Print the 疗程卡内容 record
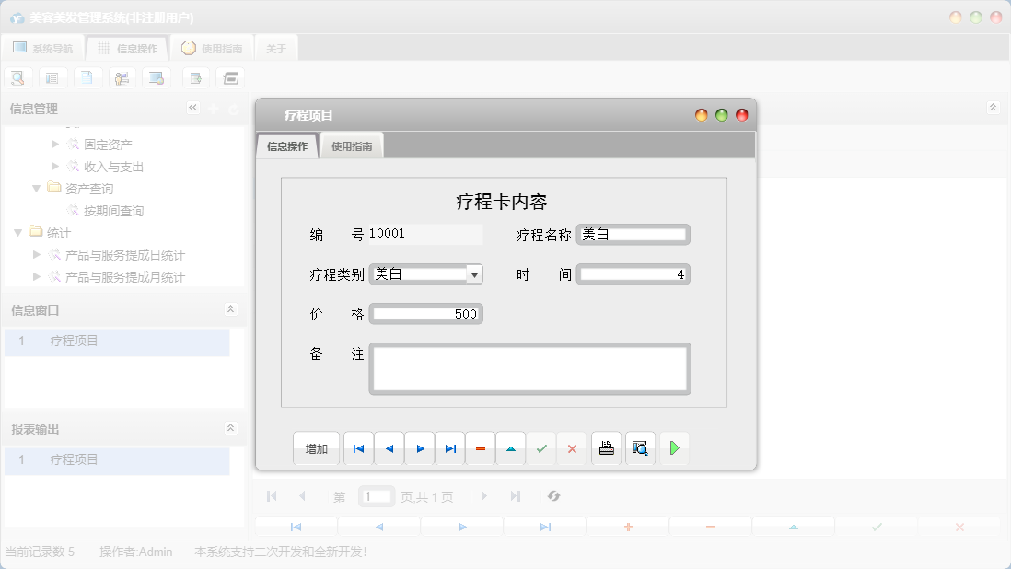This screenshot has width=1011, height=569. click(x=606, y=448)
